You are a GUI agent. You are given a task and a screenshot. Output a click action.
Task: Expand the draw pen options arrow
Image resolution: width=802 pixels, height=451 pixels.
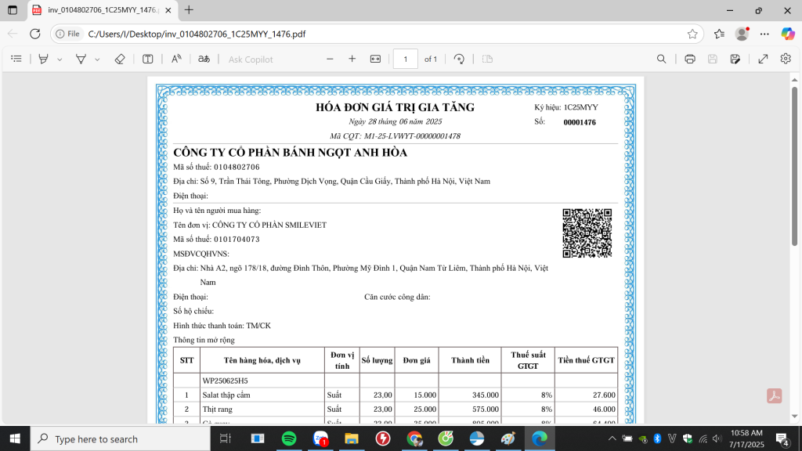97,60
